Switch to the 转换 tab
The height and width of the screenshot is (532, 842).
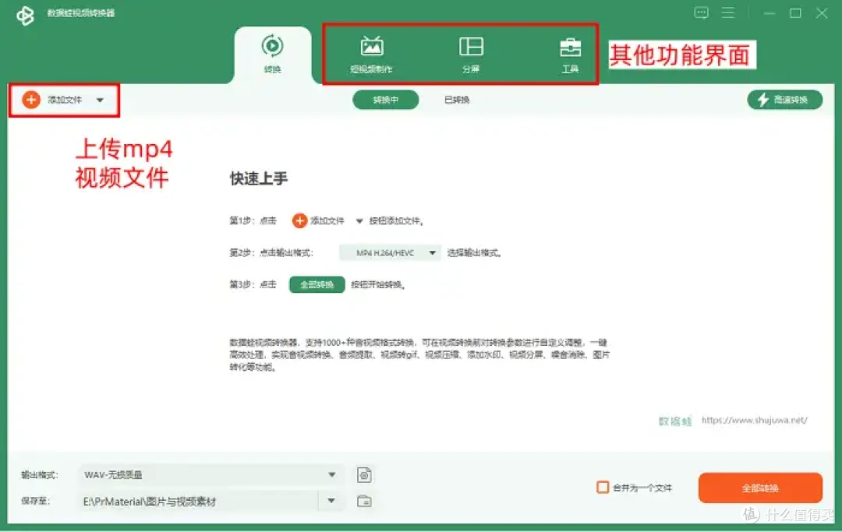[x=273, y=54]
